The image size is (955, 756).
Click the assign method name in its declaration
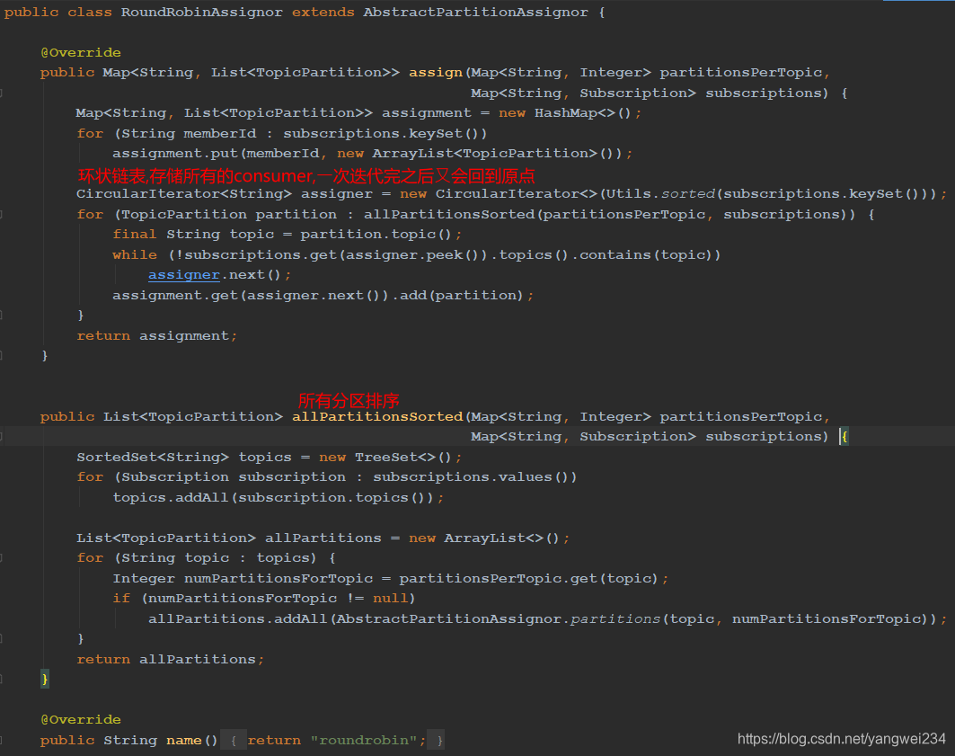click(x=436, y=73)
